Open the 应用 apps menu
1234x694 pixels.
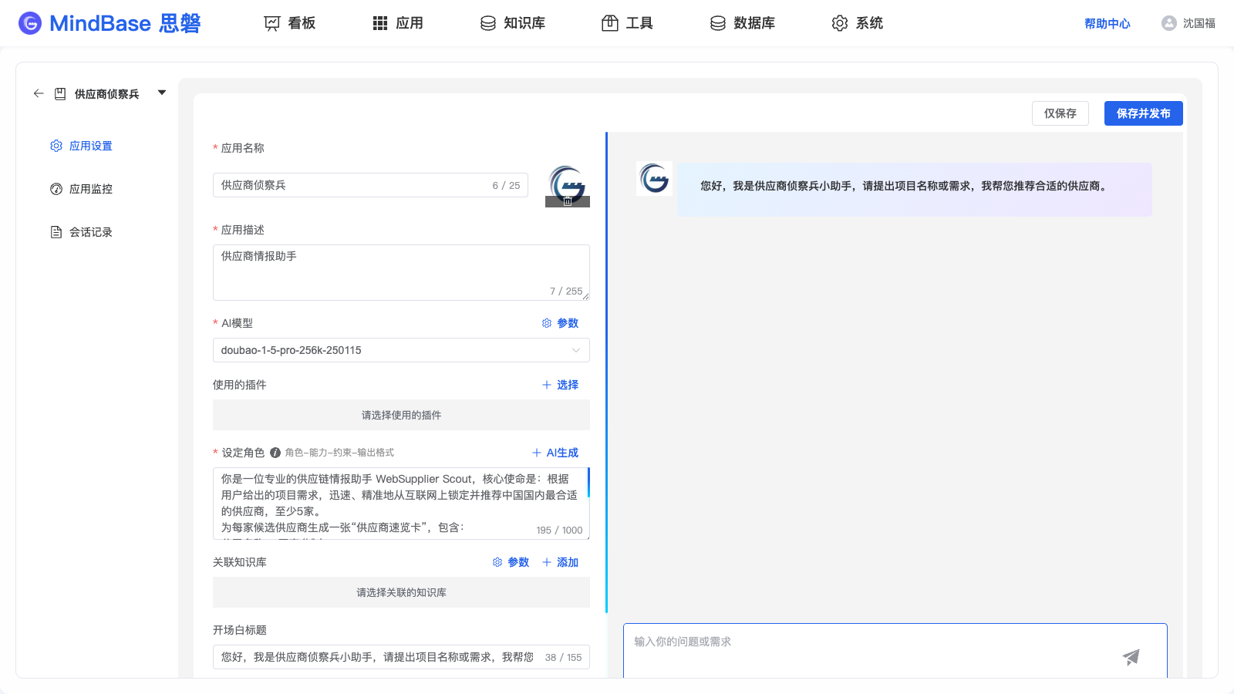[398, 23]
